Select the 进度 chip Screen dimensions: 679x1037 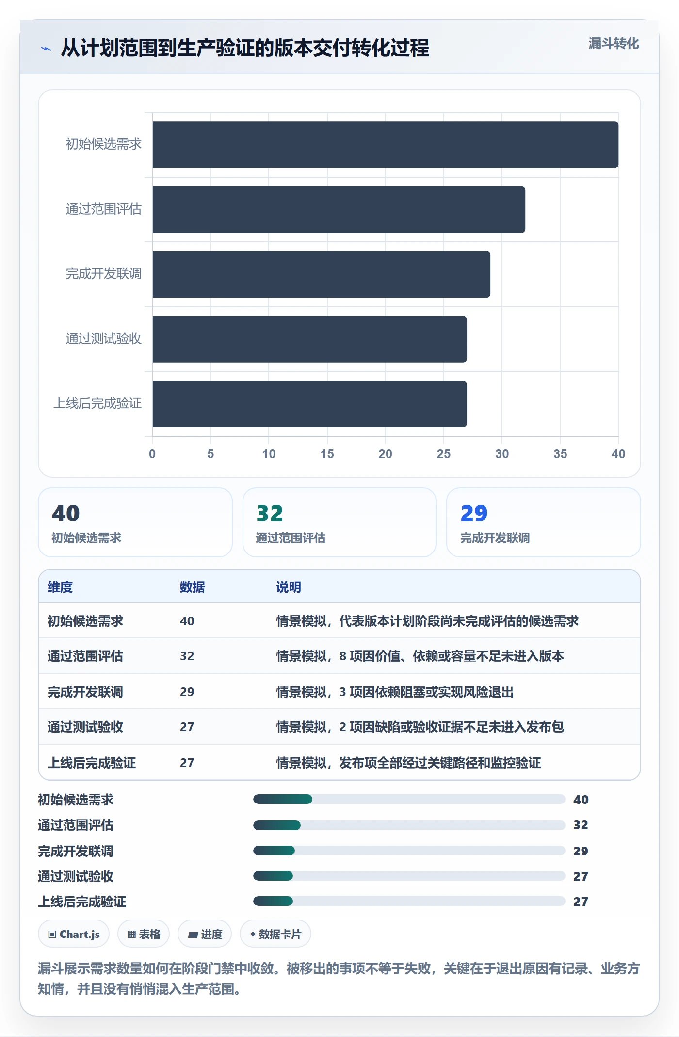coord(205,934)
